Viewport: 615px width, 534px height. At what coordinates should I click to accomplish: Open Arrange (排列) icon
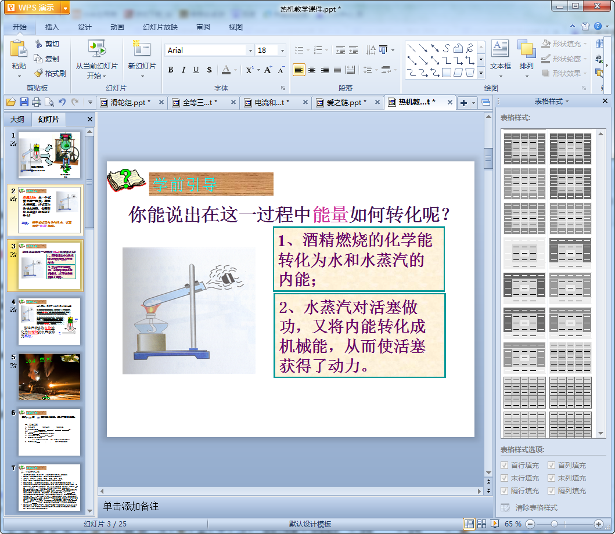click(x=526, y=49)
